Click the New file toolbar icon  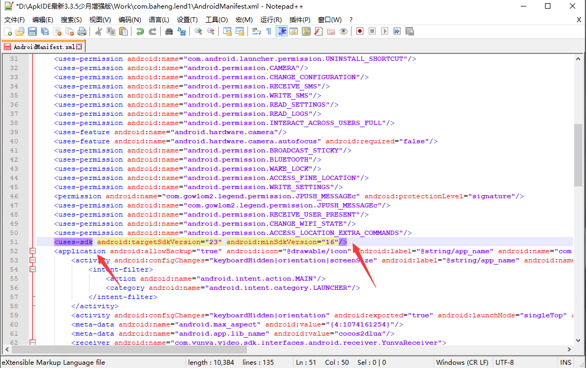pos(8,31)
